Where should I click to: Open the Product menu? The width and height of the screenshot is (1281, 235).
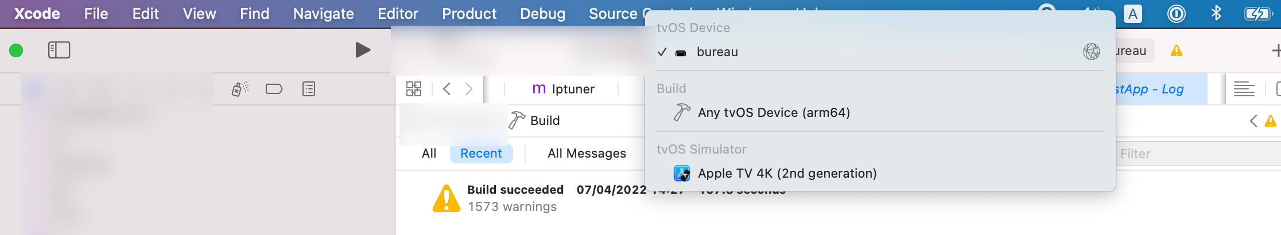coord(469,14)
